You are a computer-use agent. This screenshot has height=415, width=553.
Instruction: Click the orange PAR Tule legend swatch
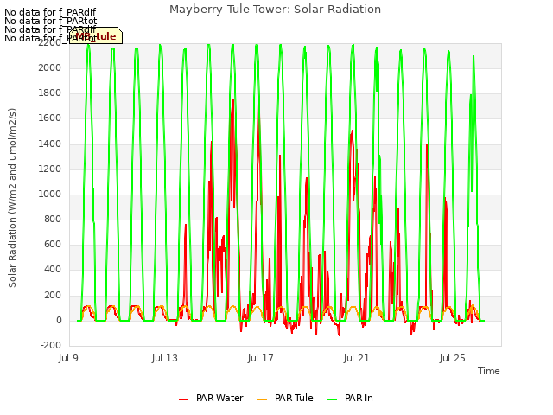[263, 399]
